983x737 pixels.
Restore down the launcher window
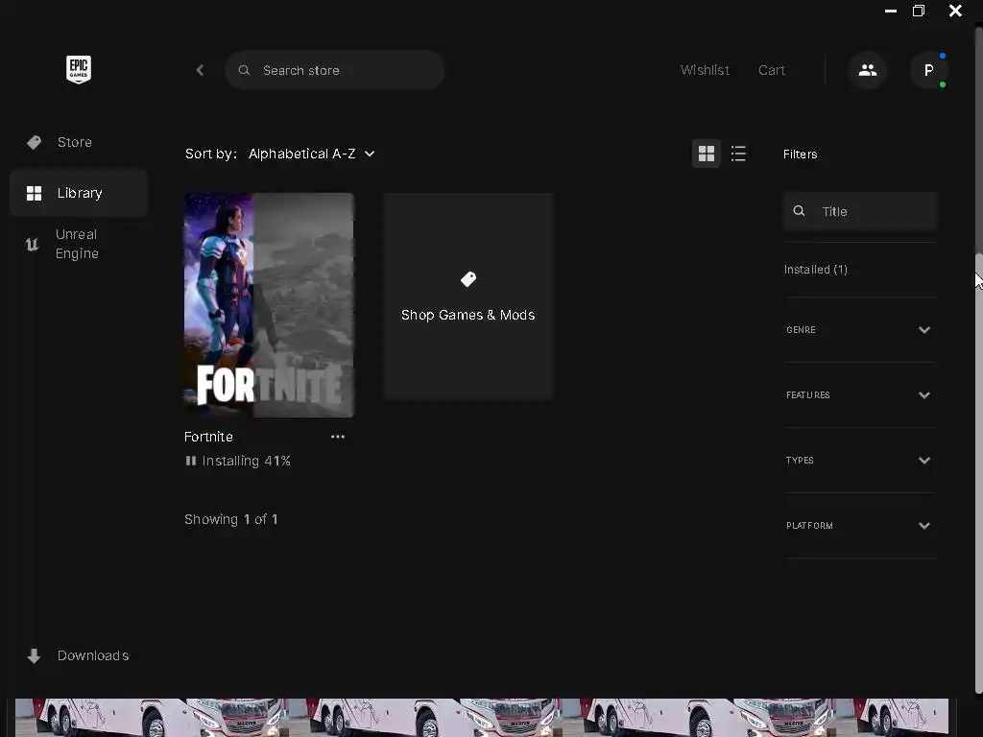pos(919,11)
